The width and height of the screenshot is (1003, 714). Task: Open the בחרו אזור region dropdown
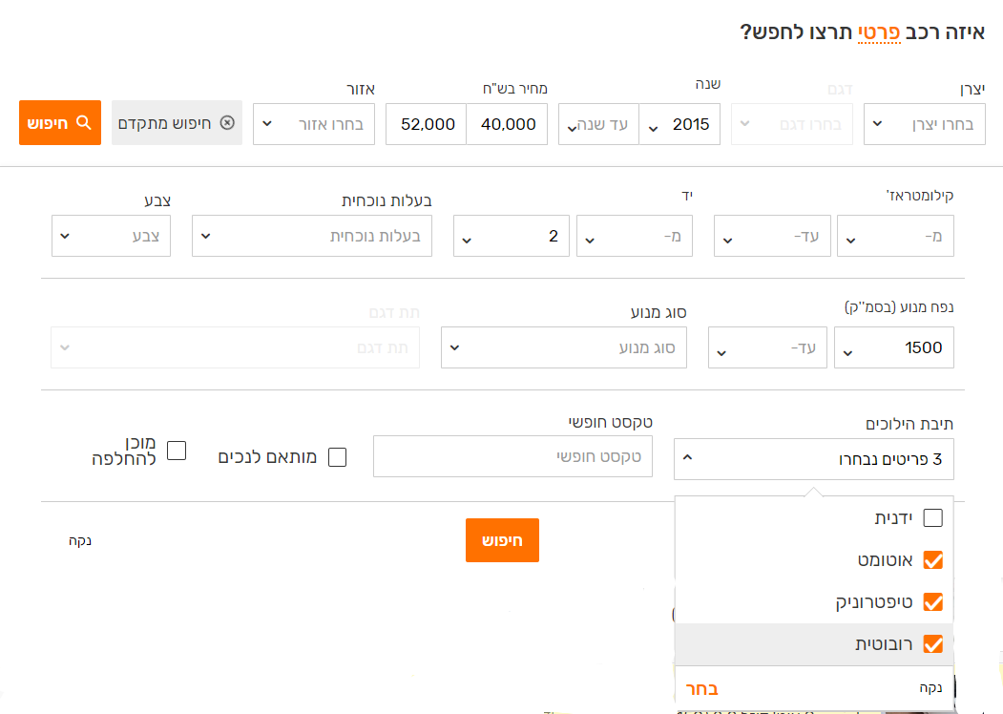pyautogui.click(x=314, y=124)
